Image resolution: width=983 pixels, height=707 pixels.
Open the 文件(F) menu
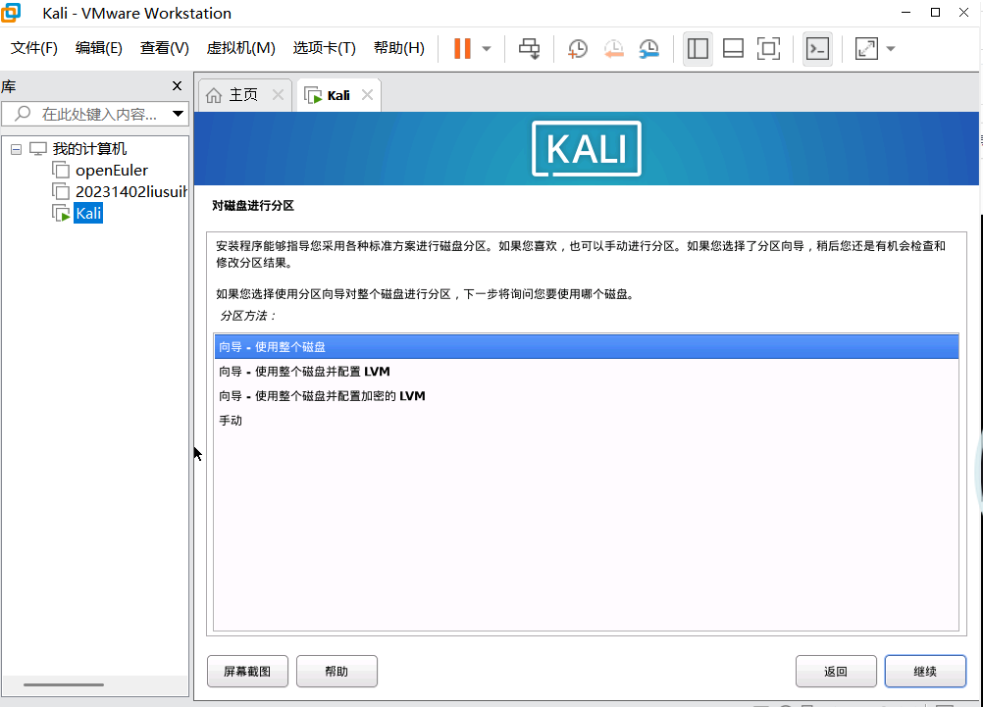pos(34,48)
